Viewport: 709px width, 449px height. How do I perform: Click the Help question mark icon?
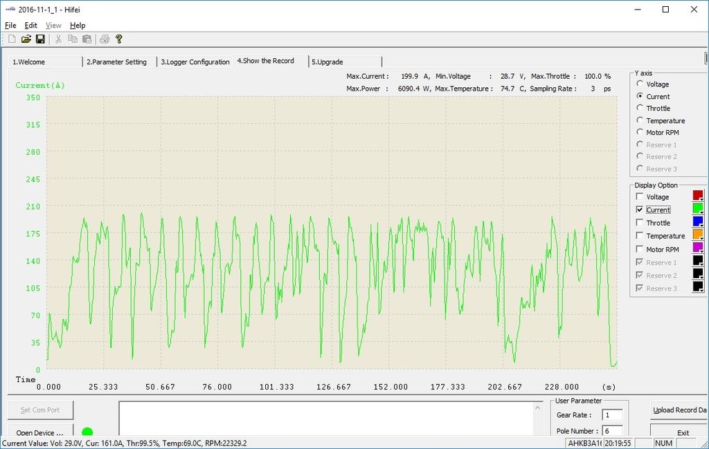(x=119, y=39)
